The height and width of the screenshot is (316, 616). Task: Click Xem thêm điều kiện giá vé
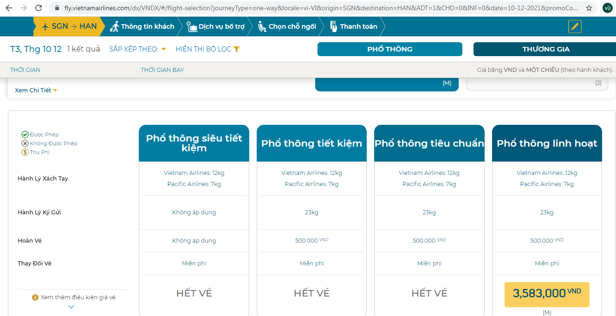(78, 297)
